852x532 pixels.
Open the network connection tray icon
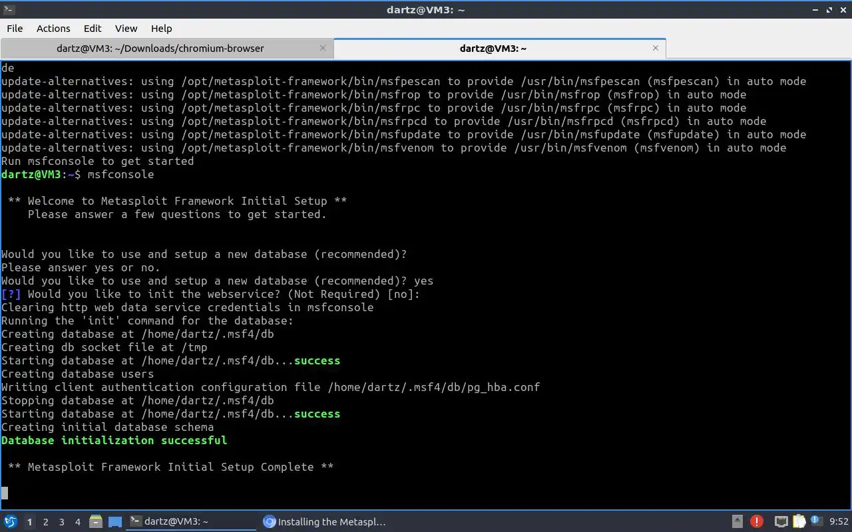[781, 522]
